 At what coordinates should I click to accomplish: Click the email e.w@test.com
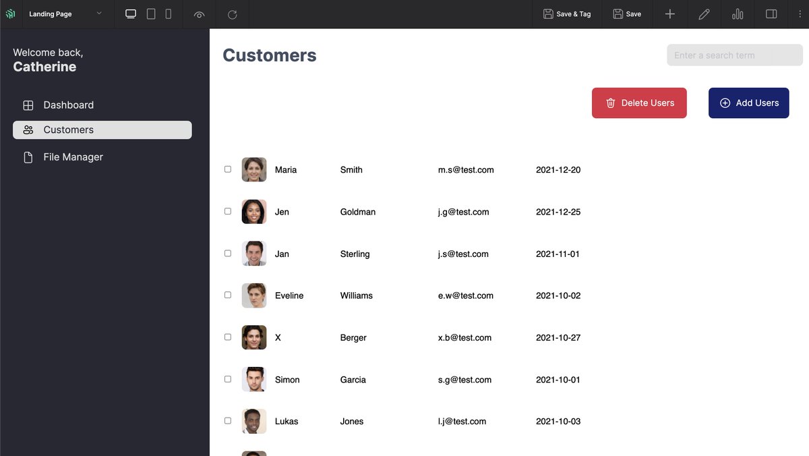466,295
